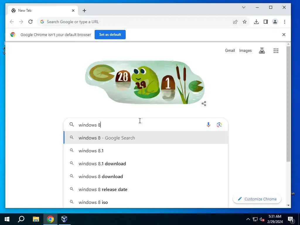
Task: Open VirtualBox cube icon in taskbar
Action: [x=64, y=219]
